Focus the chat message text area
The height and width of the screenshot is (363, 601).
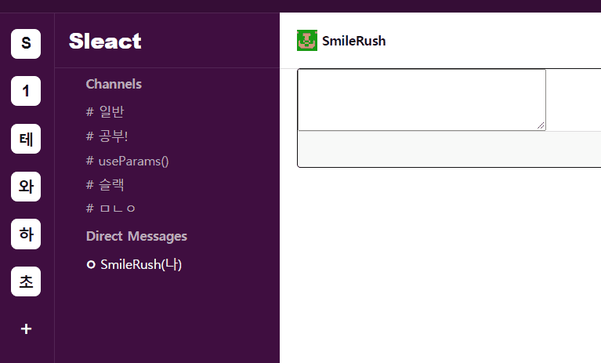pos(422,100)
